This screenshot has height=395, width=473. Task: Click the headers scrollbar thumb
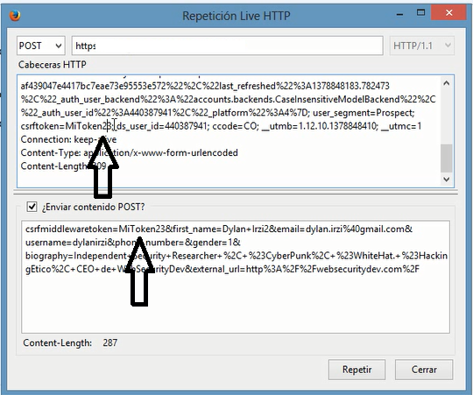pos(447,158)
